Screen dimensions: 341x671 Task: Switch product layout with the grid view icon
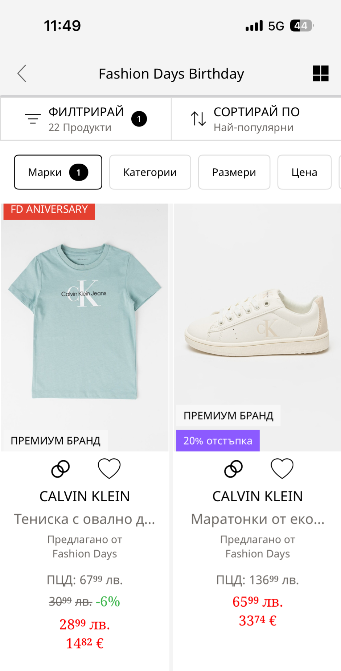point(321,73)
